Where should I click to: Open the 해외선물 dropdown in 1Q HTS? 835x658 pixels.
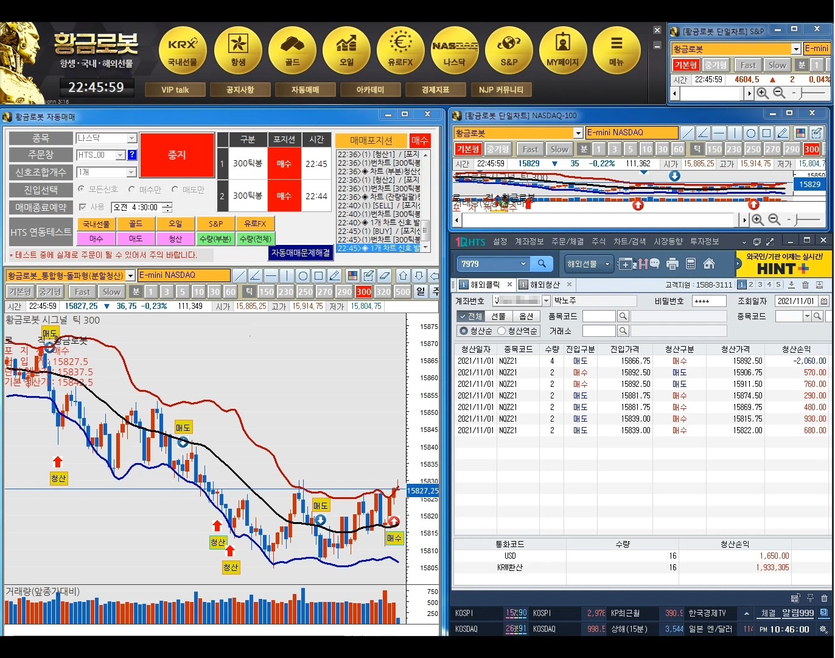[x=589, y=264]
